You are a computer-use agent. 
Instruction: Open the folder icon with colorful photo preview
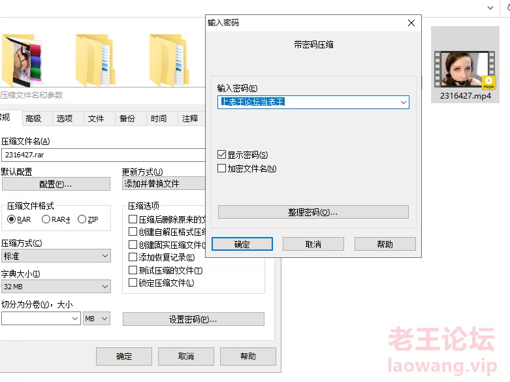(18, 60)
